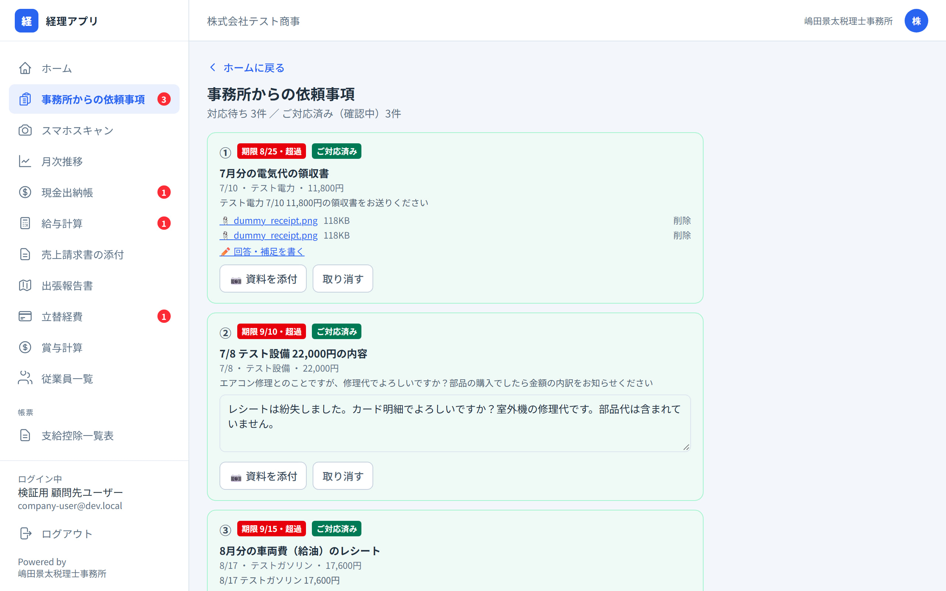Open 出張報告書 from the sidebar
Image resolution: width=946 pixels, height=591 pixels.
tap(94, 285)
